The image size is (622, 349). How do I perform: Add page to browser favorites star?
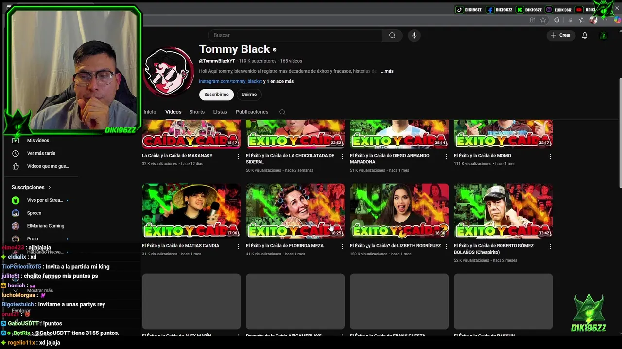(x=543, y=20)
